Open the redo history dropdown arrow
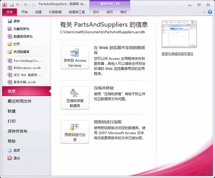The width and height of the screenshot is (215, 178). 30,5
